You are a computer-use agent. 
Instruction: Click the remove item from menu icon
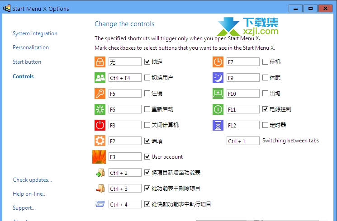point(100,188)
